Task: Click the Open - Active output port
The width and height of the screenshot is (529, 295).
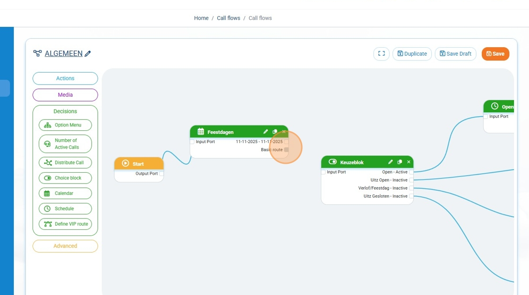Action: tap(411, 172)
